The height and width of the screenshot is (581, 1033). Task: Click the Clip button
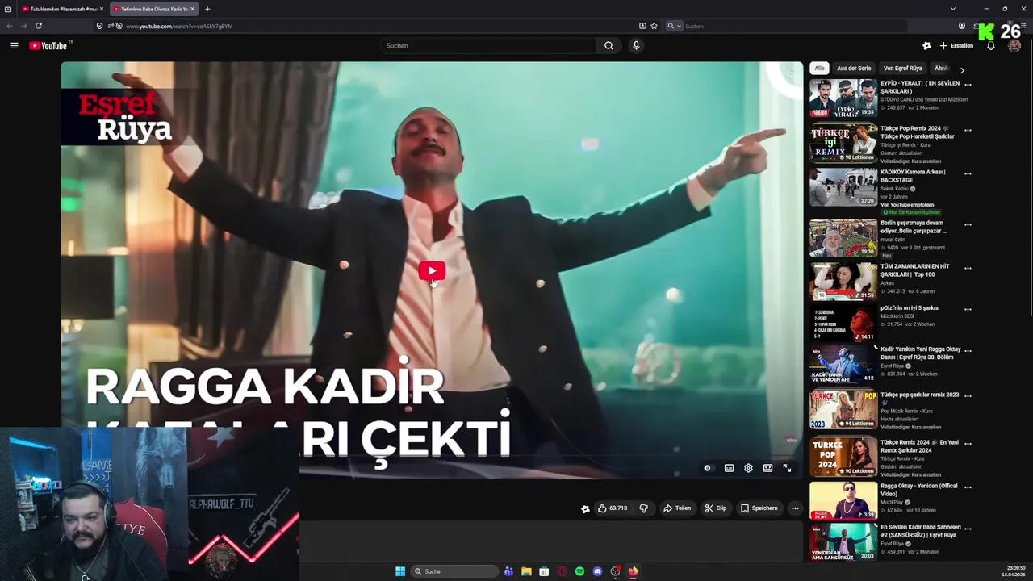pyautogui.click(x=716, y=508)
